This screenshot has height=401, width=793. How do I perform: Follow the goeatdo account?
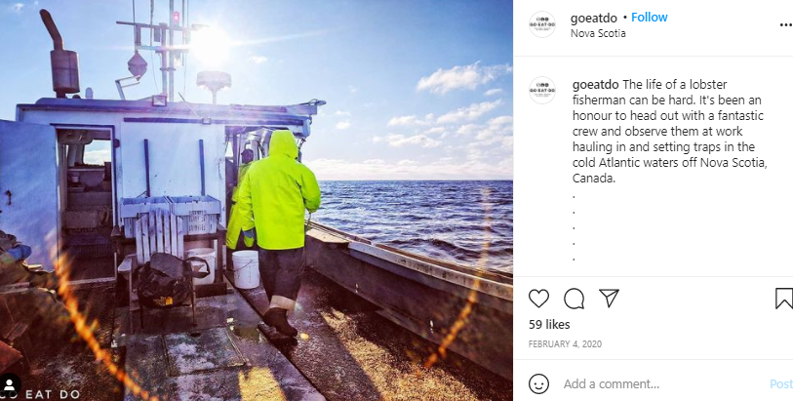coord(650,18)
